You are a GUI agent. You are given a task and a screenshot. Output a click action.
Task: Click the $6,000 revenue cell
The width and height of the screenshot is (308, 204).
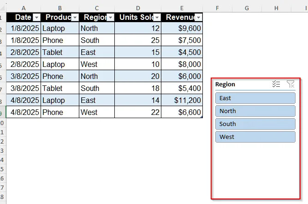[x=182, y=76]
